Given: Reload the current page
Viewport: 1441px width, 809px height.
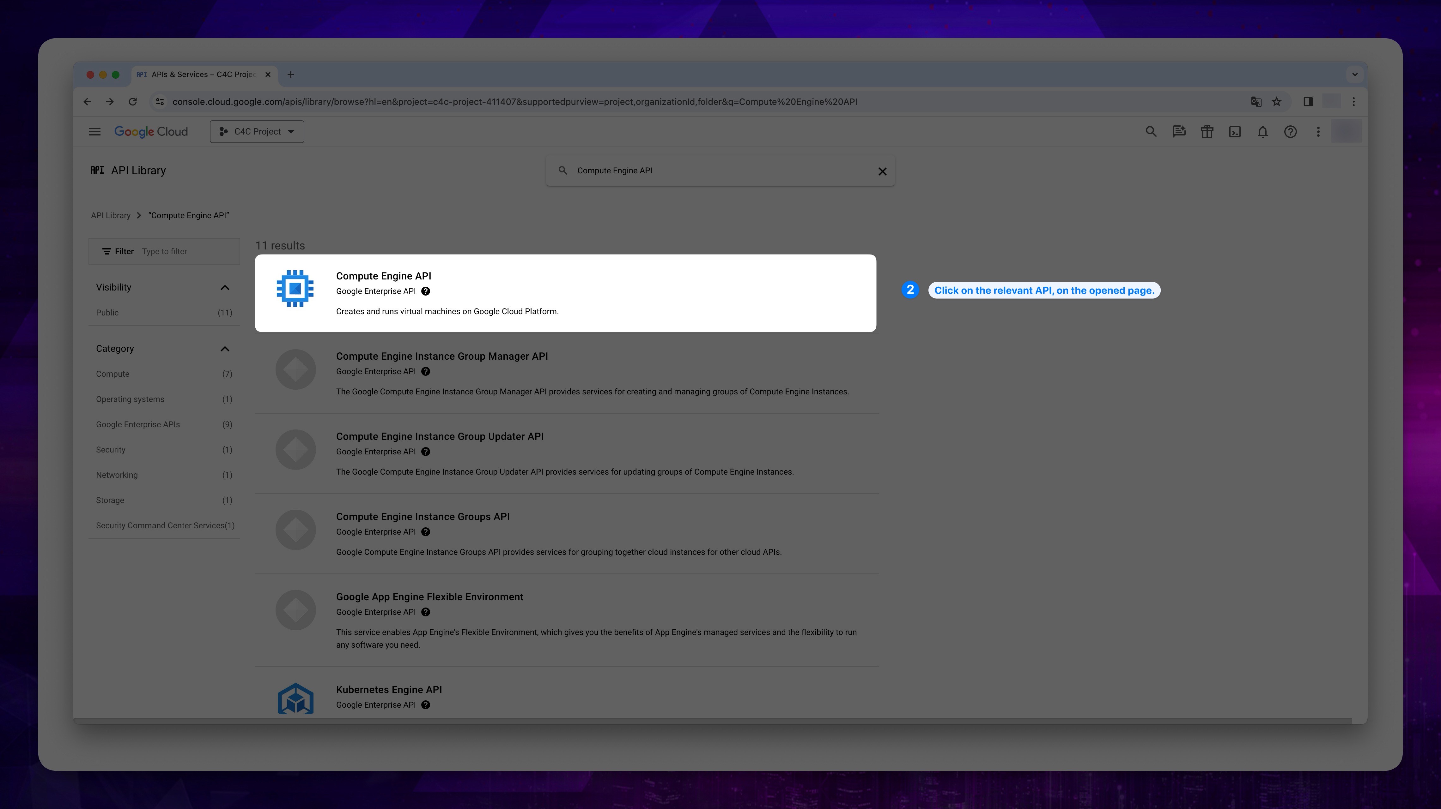Looking at the screenshot, I should point(133,102).
